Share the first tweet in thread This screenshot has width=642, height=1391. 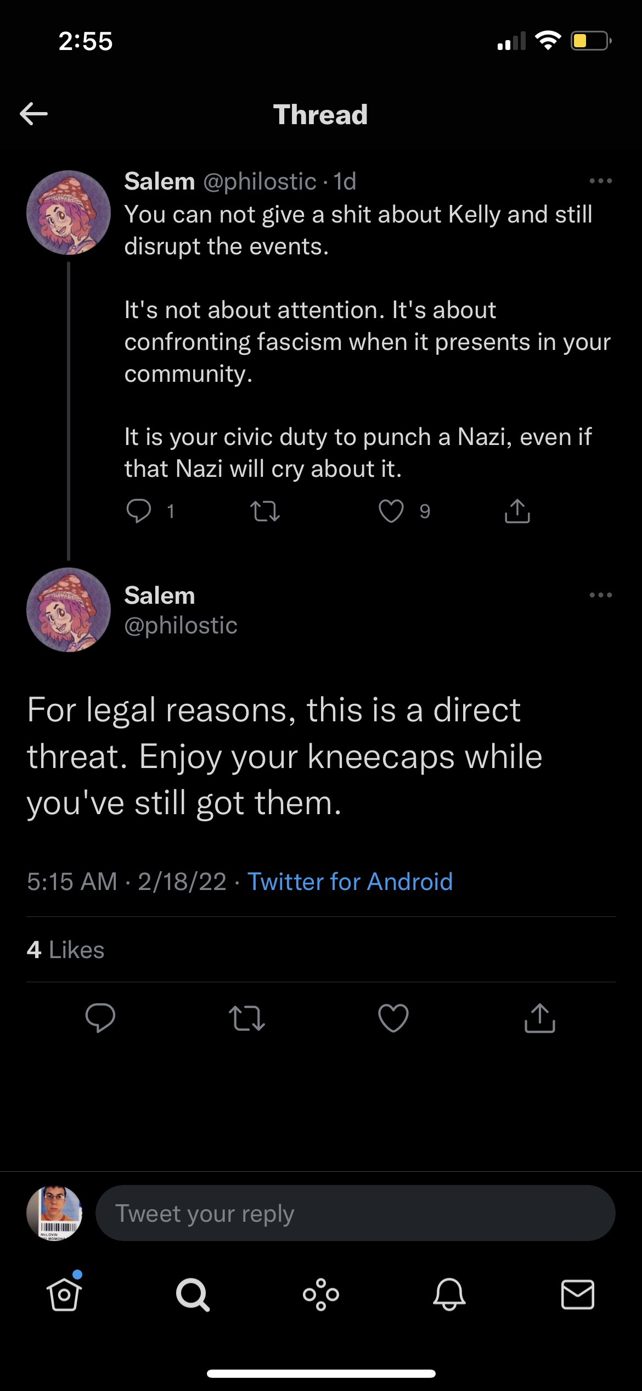click(x=517, y=511)
